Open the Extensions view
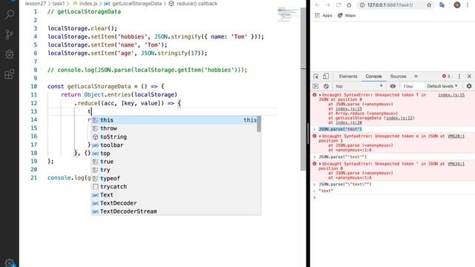 coord(10,74)
